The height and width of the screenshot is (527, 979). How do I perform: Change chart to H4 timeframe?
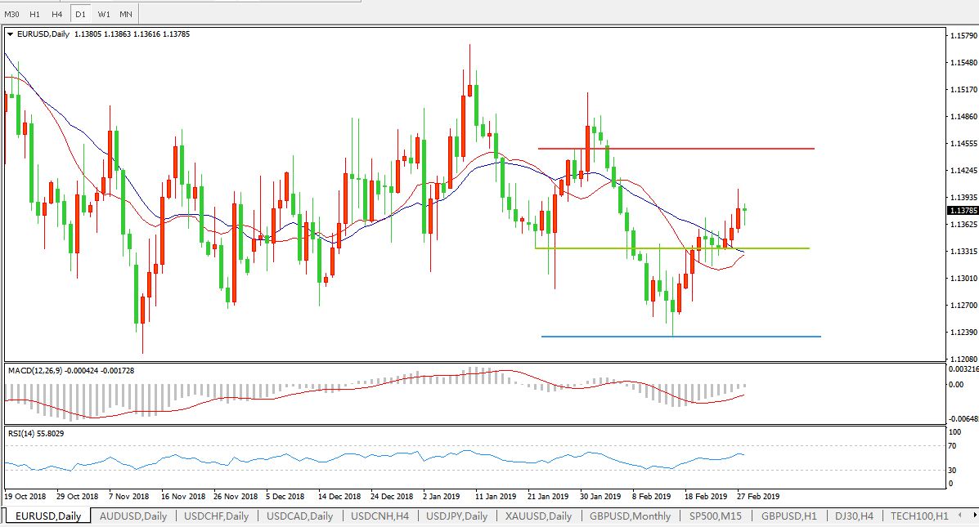(56, 14)
